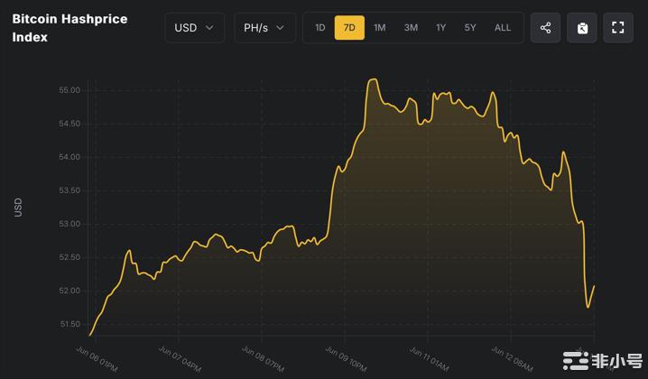Click the Jun 08 07PM axis label
The width and height of the screenshot is (648, 379).
tap(264, 359)
